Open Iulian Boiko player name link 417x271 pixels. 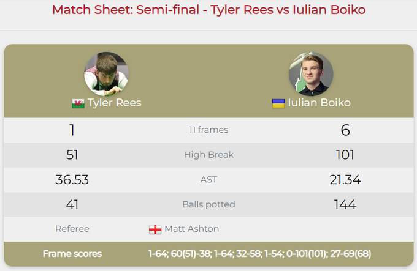[319, 103]
